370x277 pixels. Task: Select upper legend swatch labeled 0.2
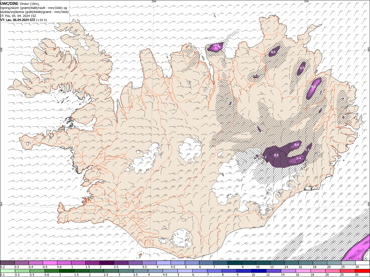point(7,263)
